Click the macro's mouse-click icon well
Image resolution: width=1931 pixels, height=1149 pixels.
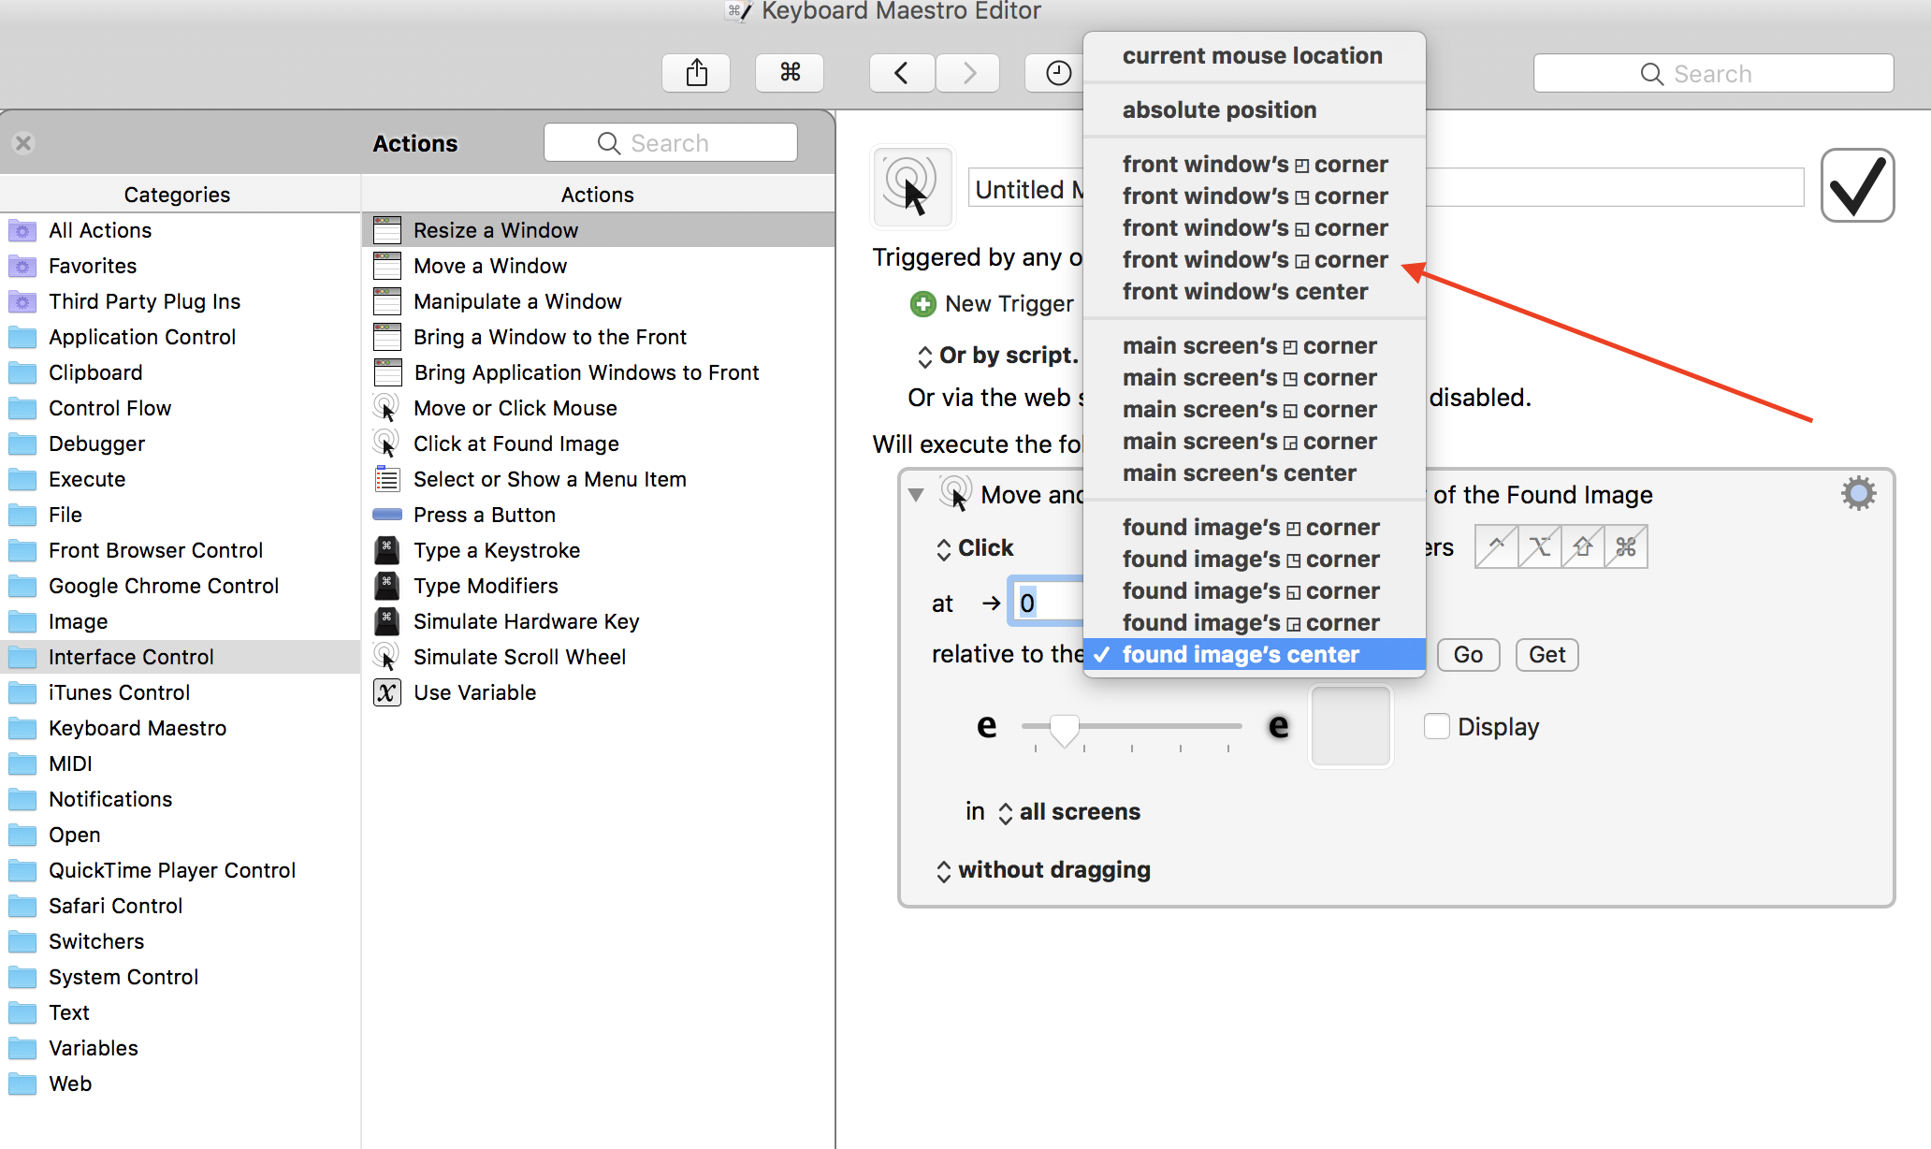point(912,186)
